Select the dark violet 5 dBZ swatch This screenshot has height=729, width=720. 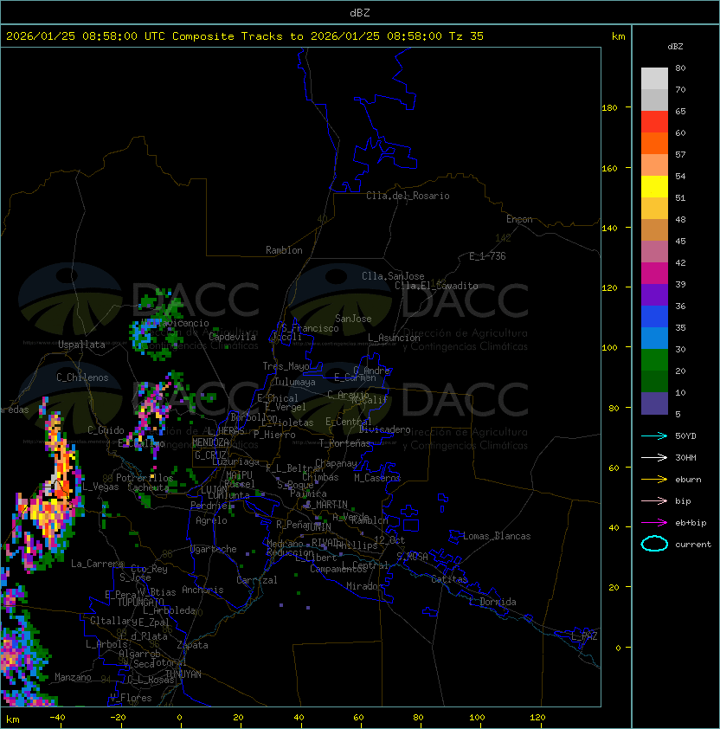[x=654, y=403]
